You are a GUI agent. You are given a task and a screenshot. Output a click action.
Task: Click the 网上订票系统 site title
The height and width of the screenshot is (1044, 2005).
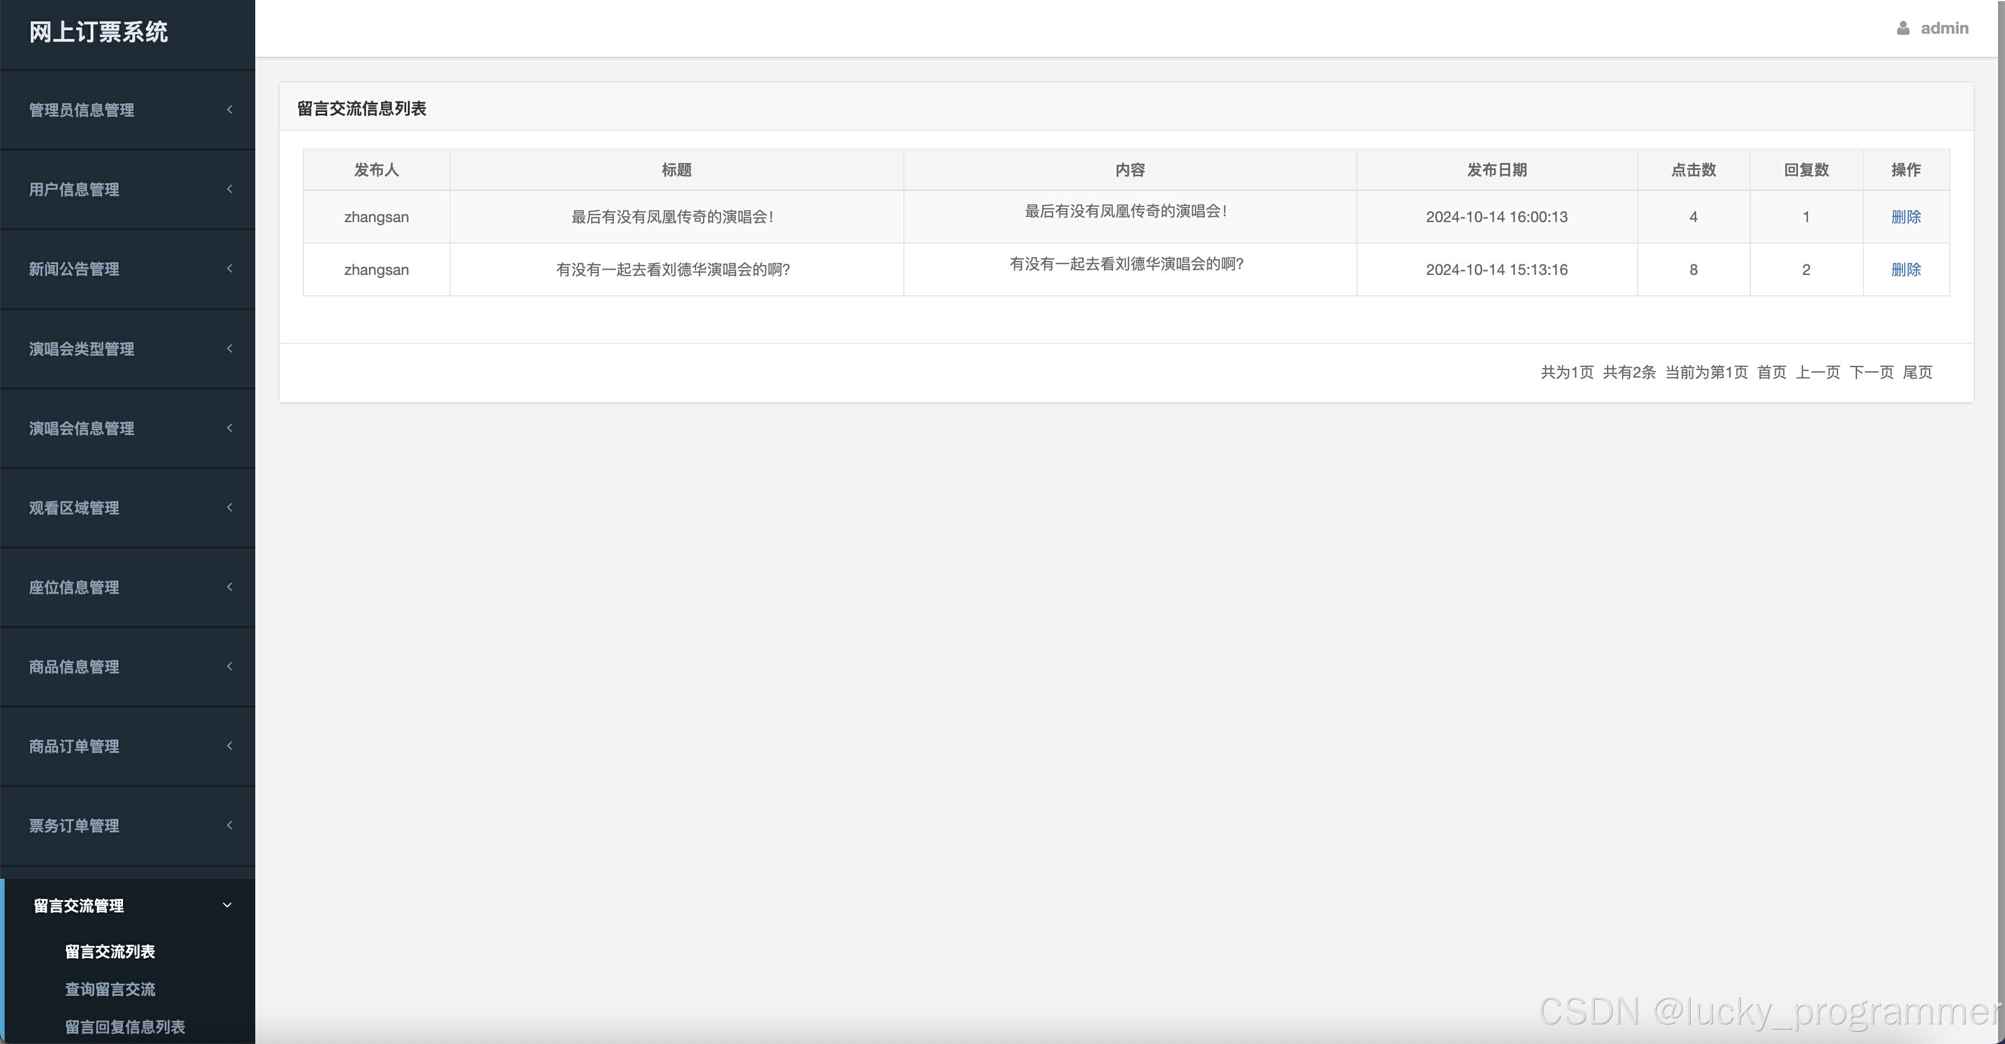point(98,32)
